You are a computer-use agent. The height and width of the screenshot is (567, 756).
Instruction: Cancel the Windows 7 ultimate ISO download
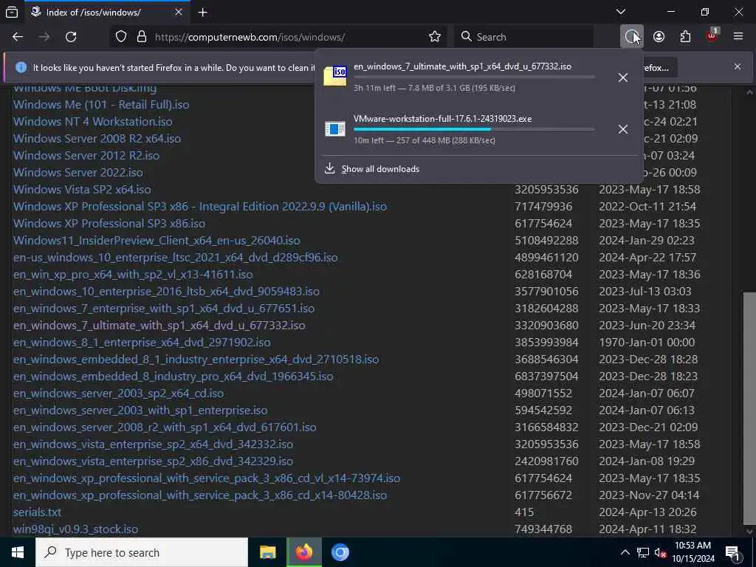pos(623,77)
